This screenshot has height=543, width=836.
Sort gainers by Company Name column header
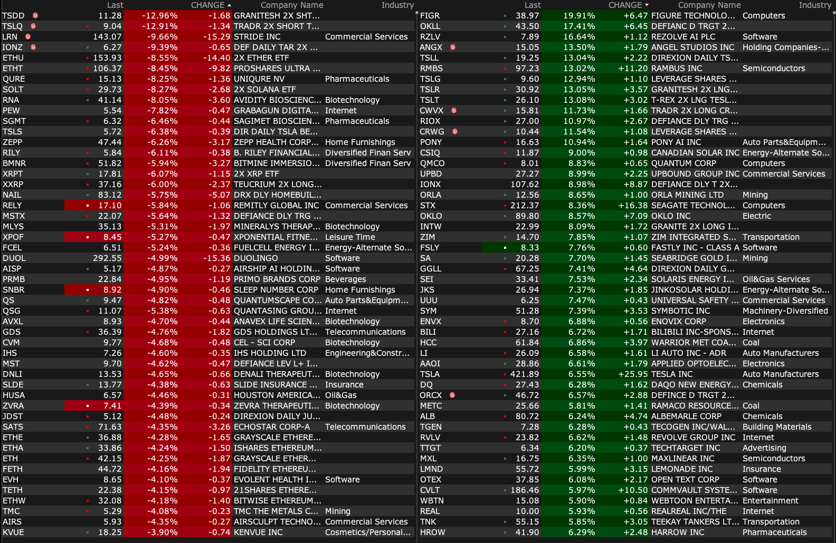(709, 5)
